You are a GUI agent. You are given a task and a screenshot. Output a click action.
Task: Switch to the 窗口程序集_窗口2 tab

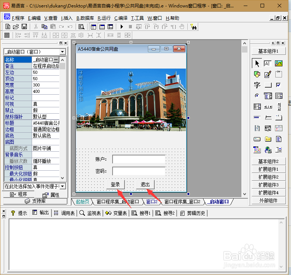pyautogui.click(x=182, y=202)
